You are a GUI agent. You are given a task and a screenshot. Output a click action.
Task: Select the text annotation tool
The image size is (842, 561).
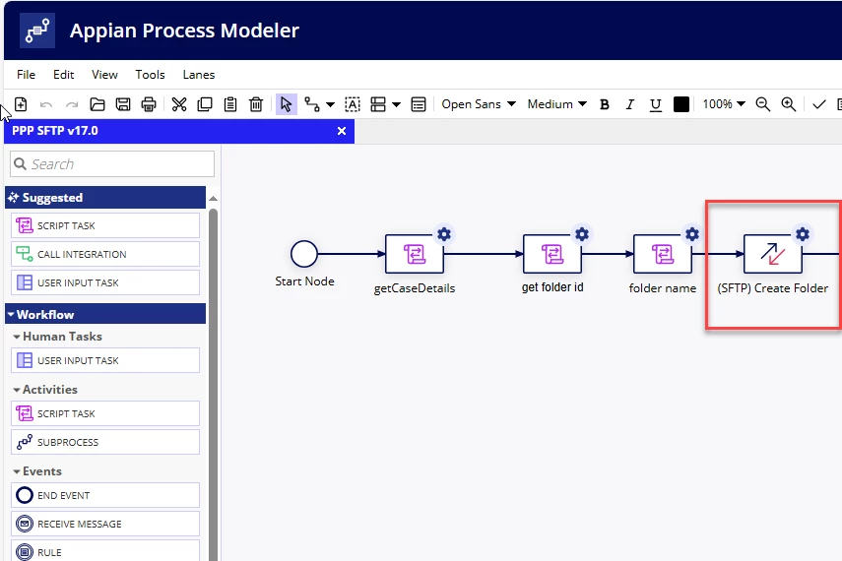click(353, 104)
